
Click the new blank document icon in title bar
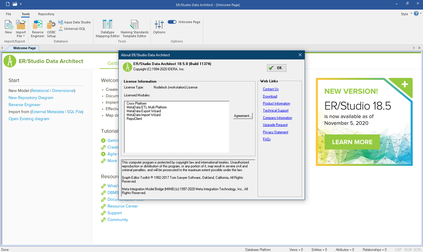click(8, 4)
